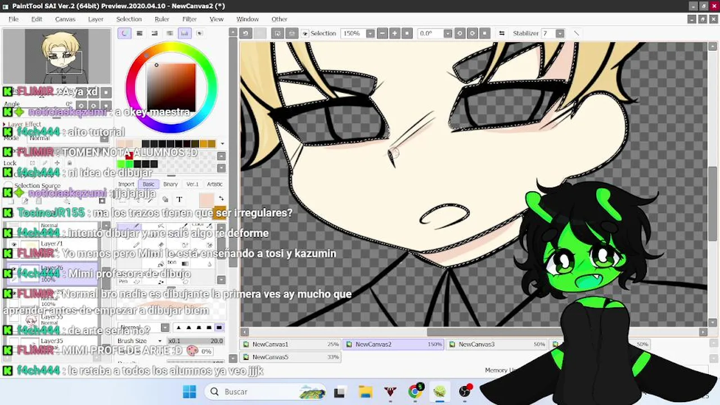Open the color history dropdown arrow
720x405 pixels.
click(222, 143)
